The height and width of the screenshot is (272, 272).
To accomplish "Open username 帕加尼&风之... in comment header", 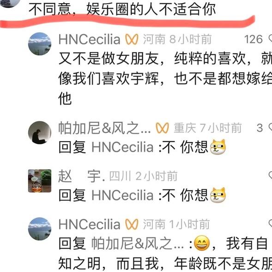I will coord(105,128).
